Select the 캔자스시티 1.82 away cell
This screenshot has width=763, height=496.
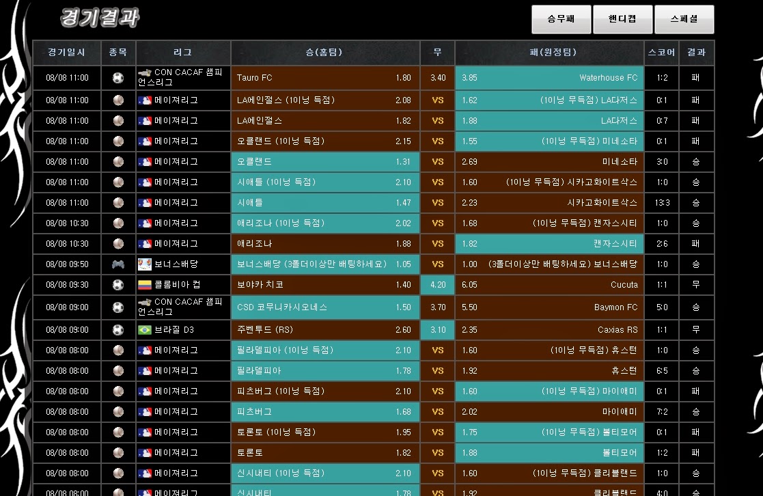pyautogui.click(x=549, y=244)
